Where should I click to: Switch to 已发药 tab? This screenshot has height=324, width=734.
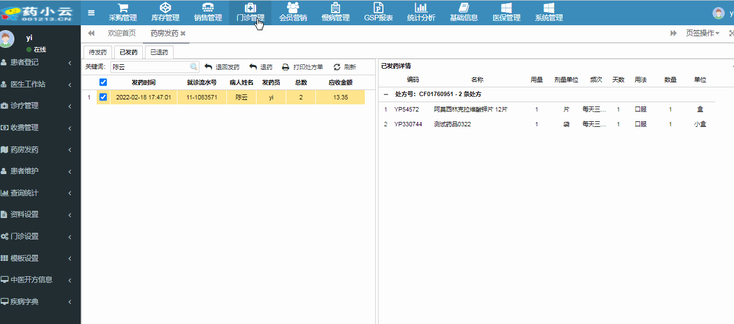coord(129,52)
